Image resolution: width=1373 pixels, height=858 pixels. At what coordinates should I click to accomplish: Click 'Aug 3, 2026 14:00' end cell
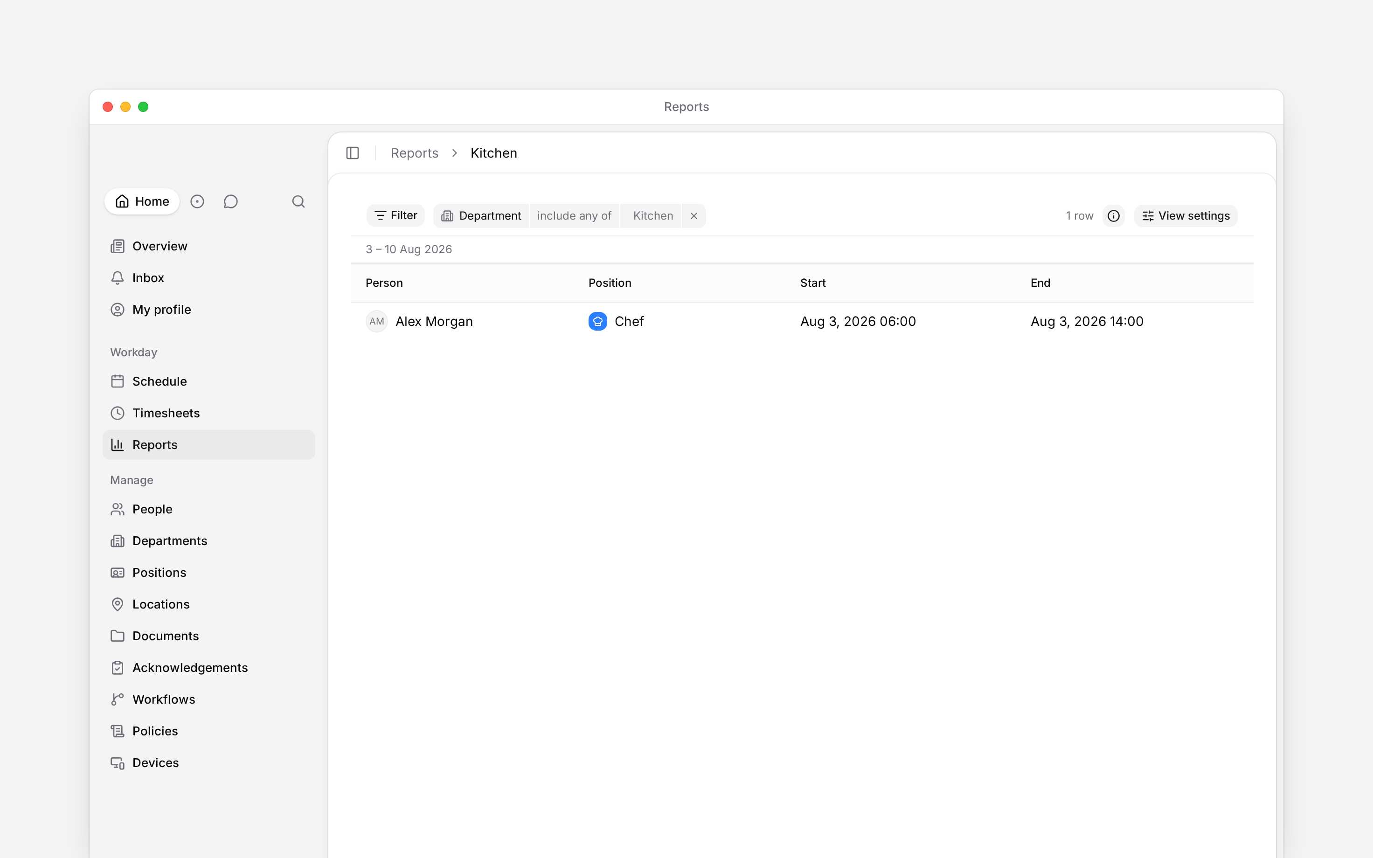pos(1087,321)
